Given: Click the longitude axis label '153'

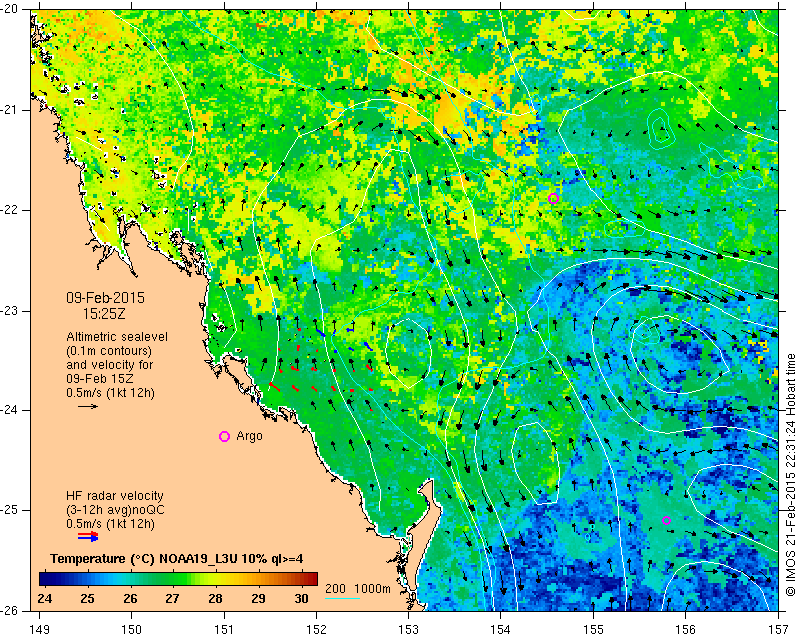Looking at the screenshot, I should coord(408,630).
